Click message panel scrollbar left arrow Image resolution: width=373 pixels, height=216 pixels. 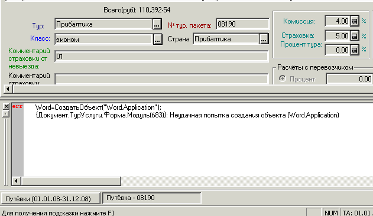click(16, 181)
